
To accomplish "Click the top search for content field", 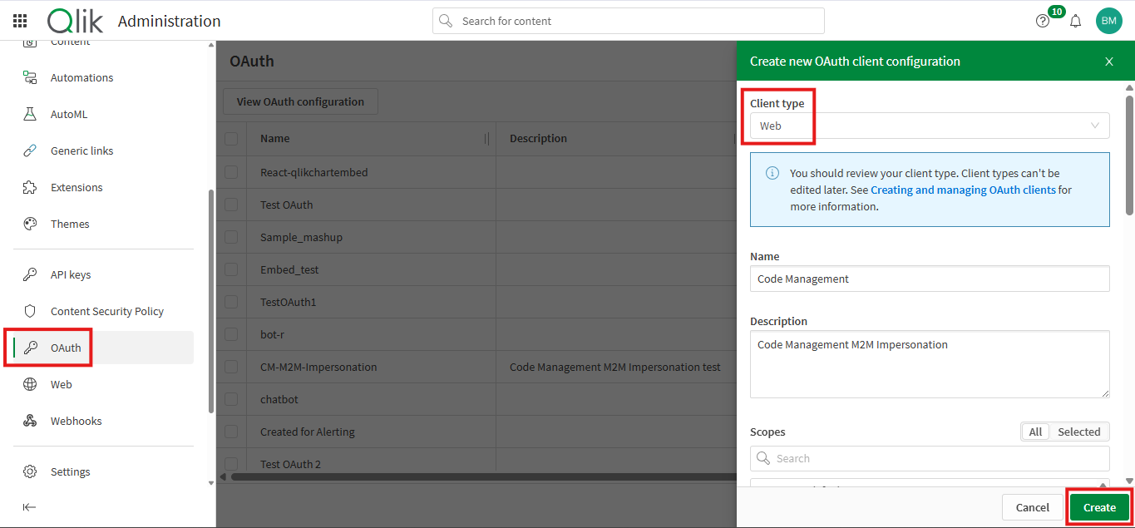I will coord(629,21).
